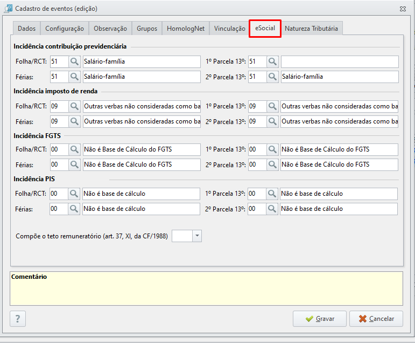415x343 pixels.
Task: Search PIS 1ª Parcela 13º code
Action: [x=272, y=194]
